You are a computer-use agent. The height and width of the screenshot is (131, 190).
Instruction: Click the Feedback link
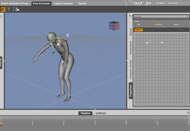coord(160,3)
